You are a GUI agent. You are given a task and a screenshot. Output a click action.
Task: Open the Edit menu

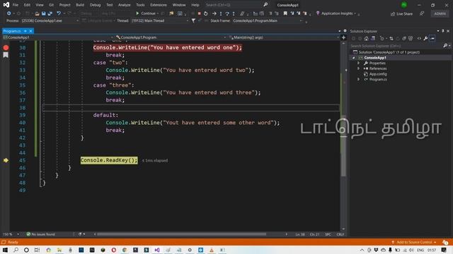(27, 5)
